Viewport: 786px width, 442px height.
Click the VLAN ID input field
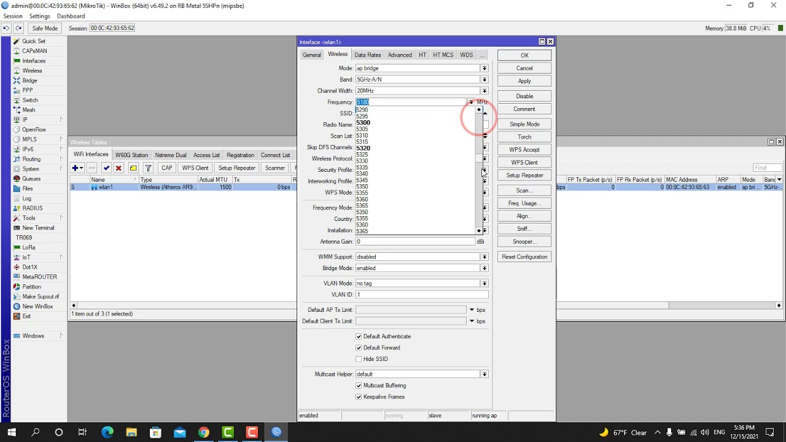click(x=422, y=295)
